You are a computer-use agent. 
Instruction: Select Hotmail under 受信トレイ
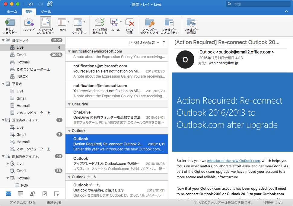(x=33, y=62)
